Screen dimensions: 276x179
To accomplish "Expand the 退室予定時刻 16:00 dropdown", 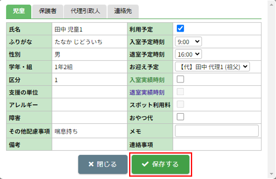I will (189, 54).
